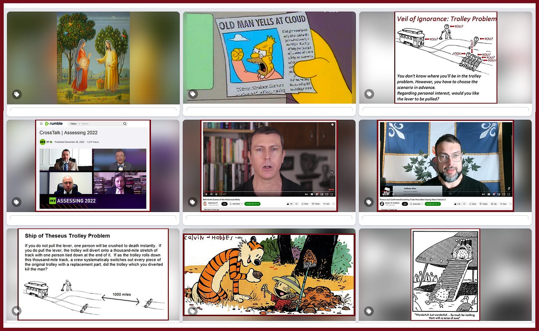Image resolution: width=539 pixels, height=331 pixels.
Task: Share the Hollywood Mafia video
Action: tap(304, 204)
